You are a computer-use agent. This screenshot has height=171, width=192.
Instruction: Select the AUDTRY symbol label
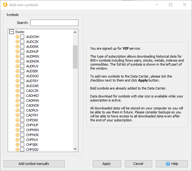[32, 81]
